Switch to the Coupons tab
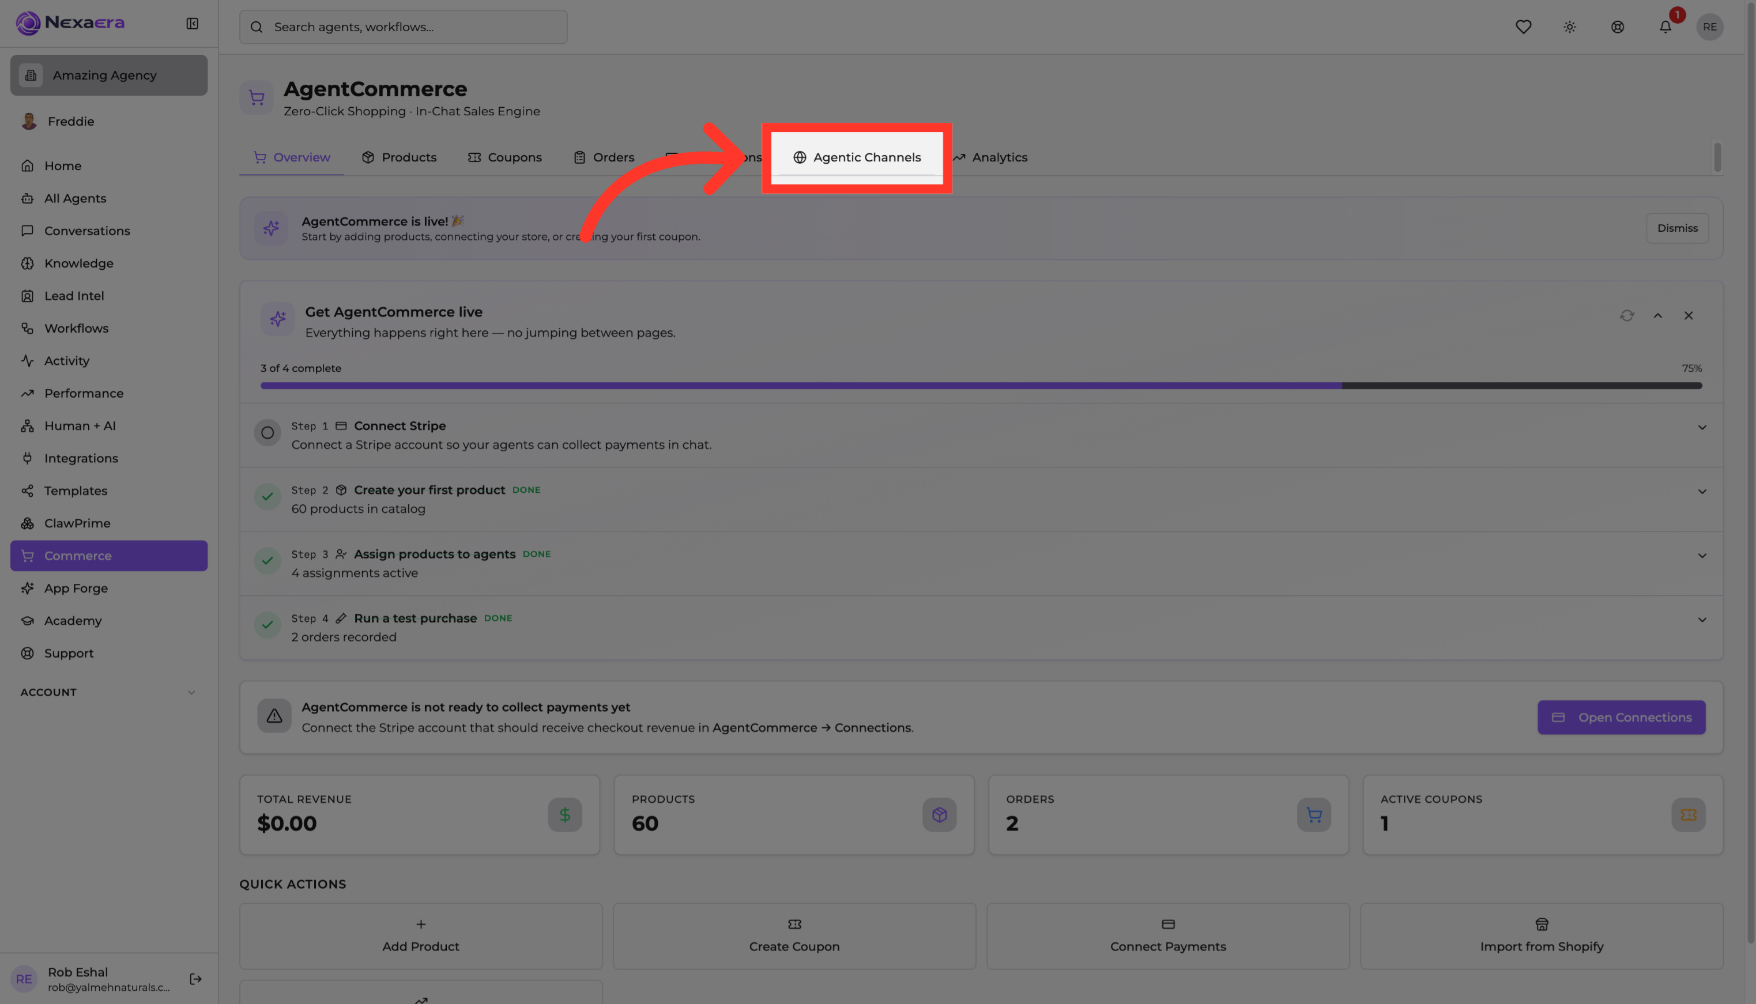 505,157
